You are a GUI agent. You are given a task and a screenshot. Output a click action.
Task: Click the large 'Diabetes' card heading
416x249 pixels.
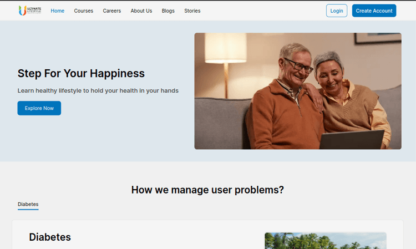pyautogui.click(x=50, y=237)
